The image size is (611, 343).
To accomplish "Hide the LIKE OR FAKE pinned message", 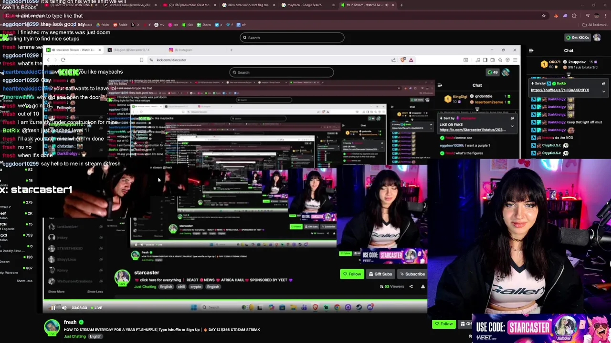I will [512, 118].
